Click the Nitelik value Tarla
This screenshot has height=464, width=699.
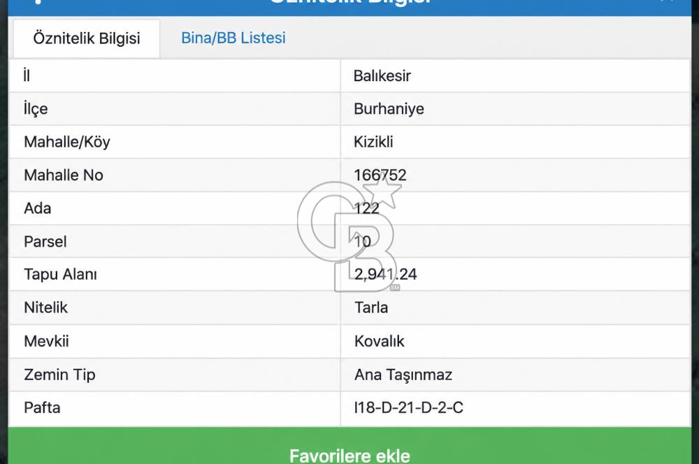(371, 307)
